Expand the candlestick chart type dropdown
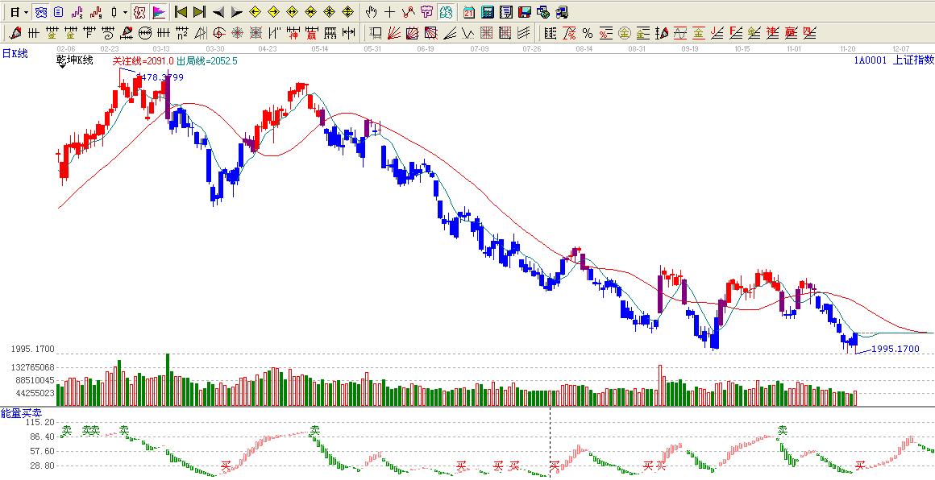The height and width of the screenshot is (480, 935). point(124,12)
